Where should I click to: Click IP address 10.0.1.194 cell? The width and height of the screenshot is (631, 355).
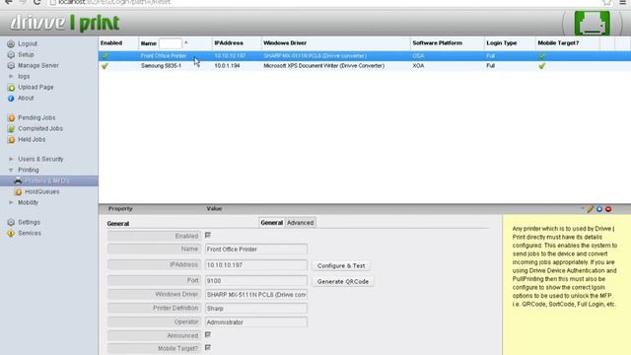(x=227, y=66)
